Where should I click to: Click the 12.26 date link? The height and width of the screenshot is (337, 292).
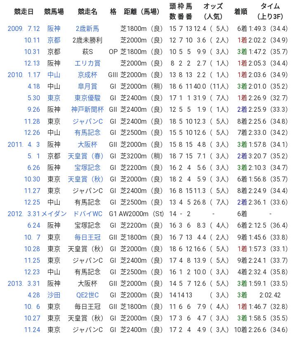[x=32, y=132]
